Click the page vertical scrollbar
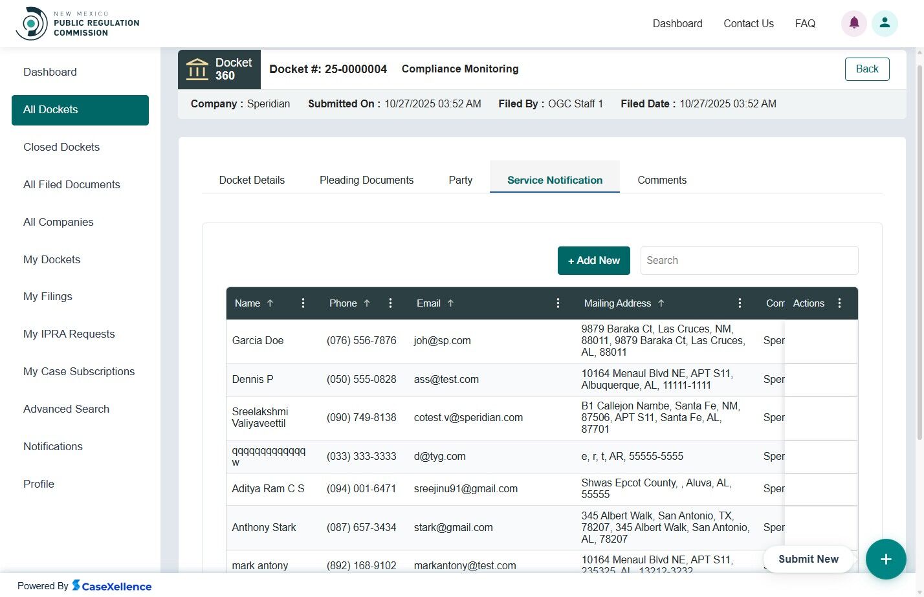Screen dimensions: 924x597 (919, 252)
